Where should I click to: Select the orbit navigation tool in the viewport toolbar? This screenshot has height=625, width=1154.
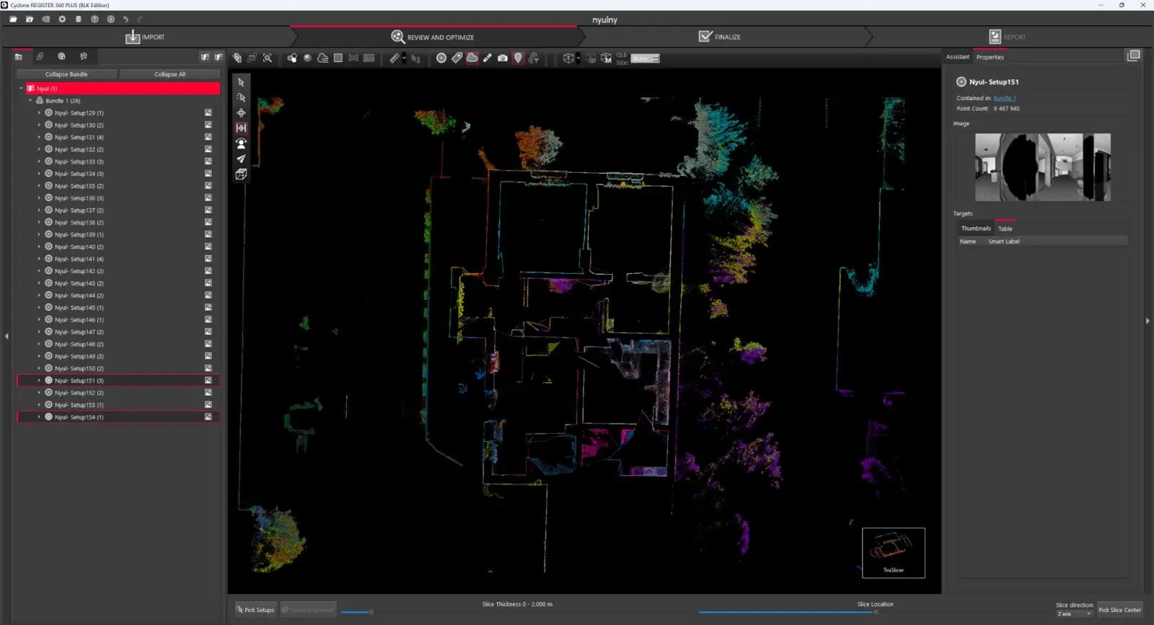pyautogui.click(x=241, y=113)
